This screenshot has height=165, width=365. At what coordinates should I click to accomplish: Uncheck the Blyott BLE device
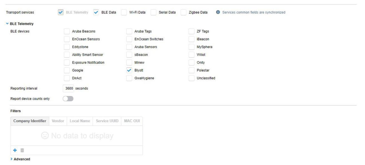pos(129,70)
